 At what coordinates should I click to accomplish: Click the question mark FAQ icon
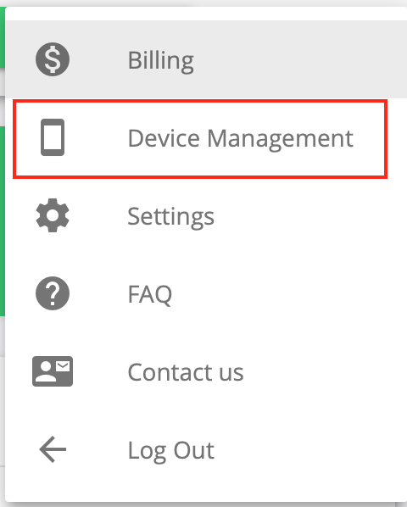coord(53,293)
